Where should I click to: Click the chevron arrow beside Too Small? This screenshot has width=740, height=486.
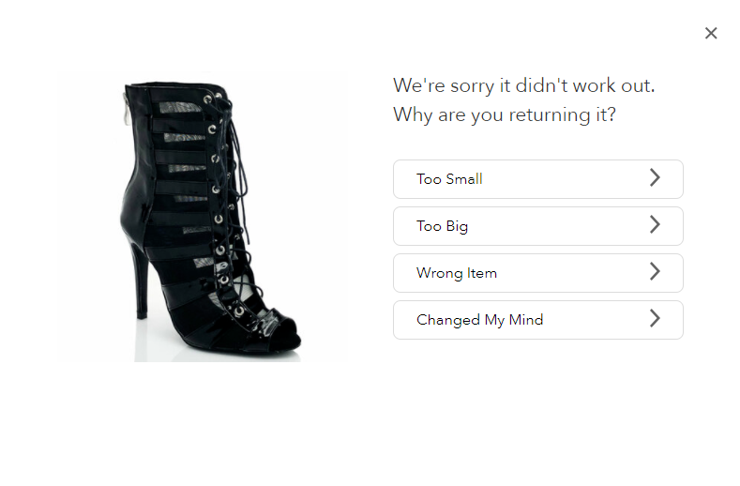coord(655,177)
